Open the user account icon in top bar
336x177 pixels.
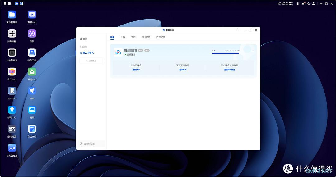[314, 4]
